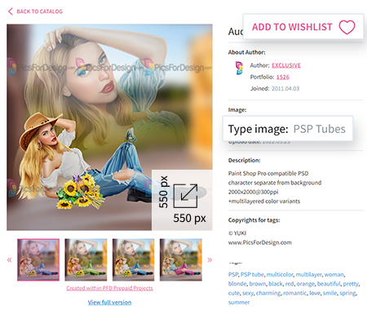
Task: Click the PSP tube tag
Action: coord(252,274)
